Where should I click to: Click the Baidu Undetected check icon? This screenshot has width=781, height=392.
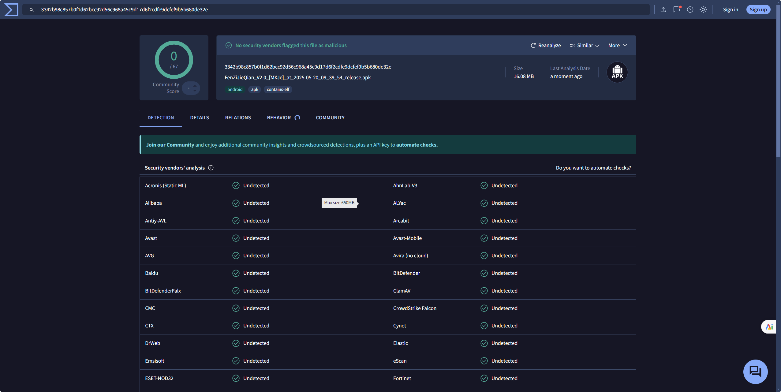[x=236, y=273]
